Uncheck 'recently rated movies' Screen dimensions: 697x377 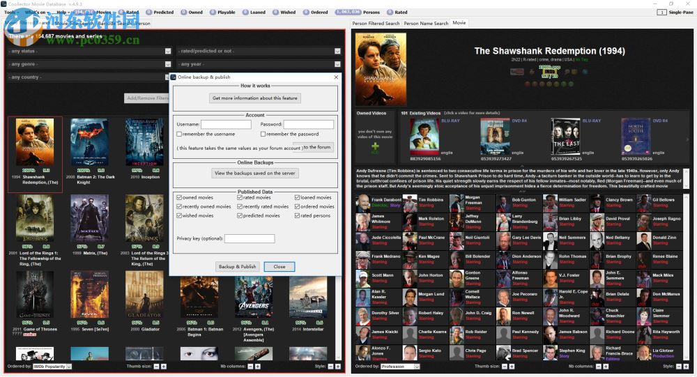pos(240,207)
